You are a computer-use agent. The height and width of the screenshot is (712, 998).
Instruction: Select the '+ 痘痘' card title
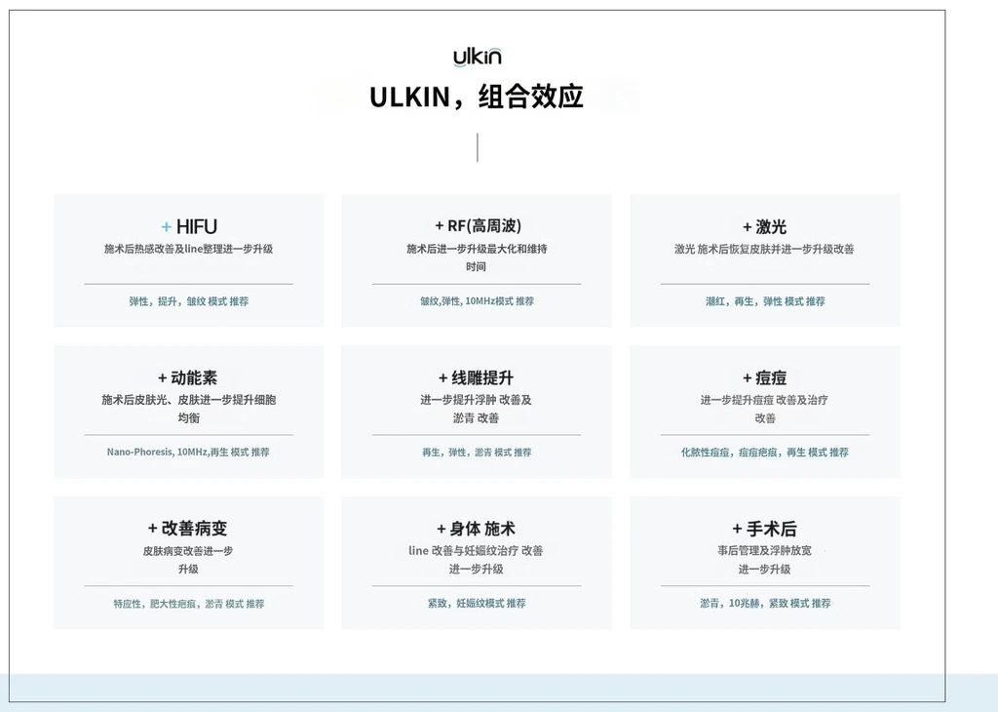764,377
